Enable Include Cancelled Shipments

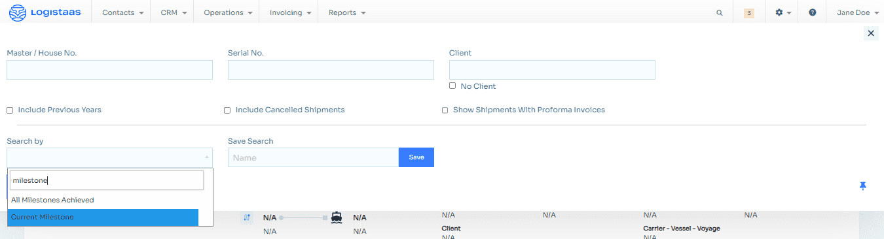[x=227, y=110]
